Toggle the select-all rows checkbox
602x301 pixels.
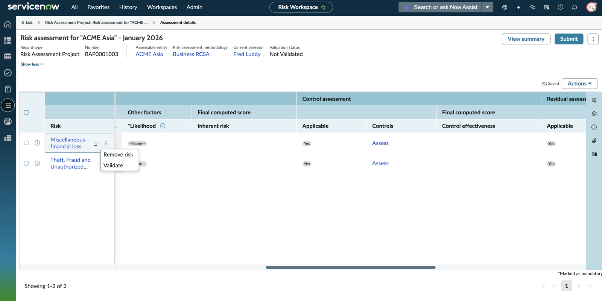pos(26,112)
